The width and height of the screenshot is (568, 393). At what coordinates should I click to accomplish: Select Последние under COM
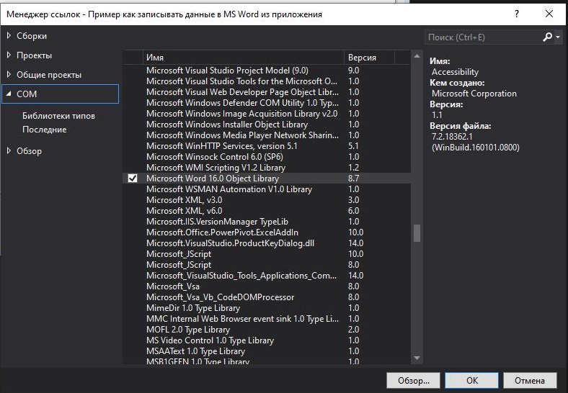pyautogui.click(x=45, y=130)
